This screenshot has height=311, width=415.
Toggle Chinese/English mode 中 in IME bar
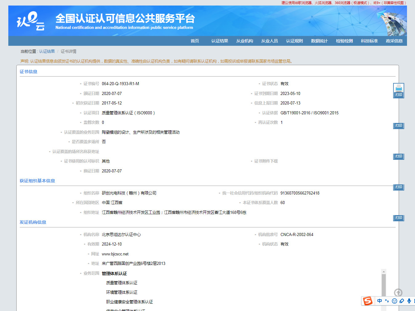click(380, 301)
